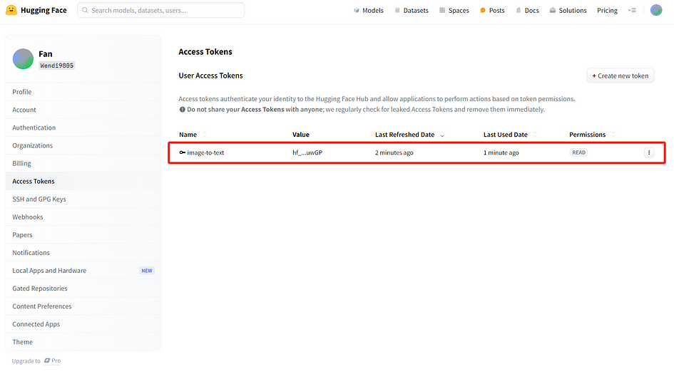Click the Hugging Face brand name
Screen dimensions: 674x374
click(44, 10)
